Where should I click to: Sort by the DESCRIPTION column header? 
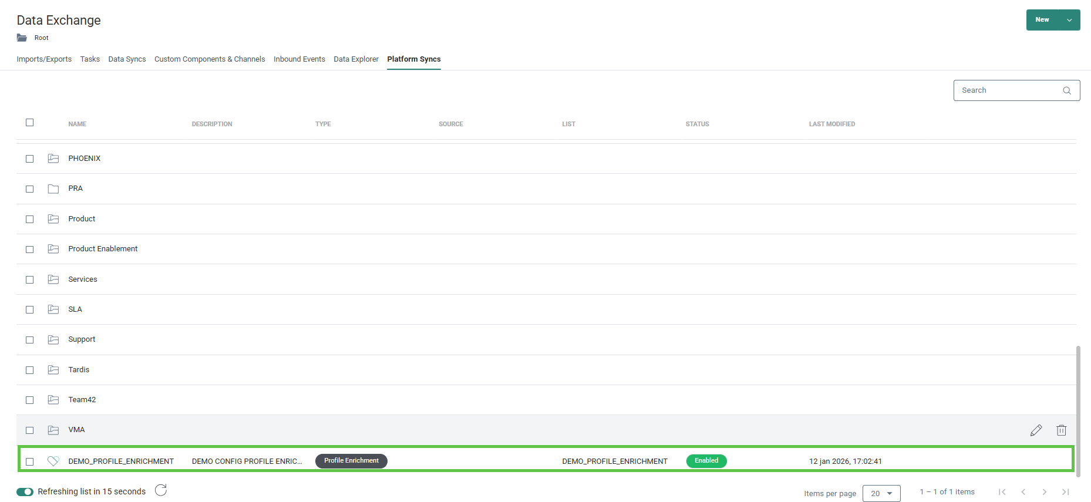pos(212,124)
